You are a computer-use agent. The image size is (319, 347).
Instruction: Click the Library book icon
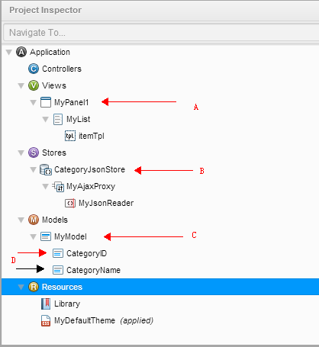[46, 304]
